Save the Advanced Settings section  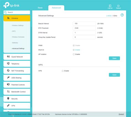point(114,58)
